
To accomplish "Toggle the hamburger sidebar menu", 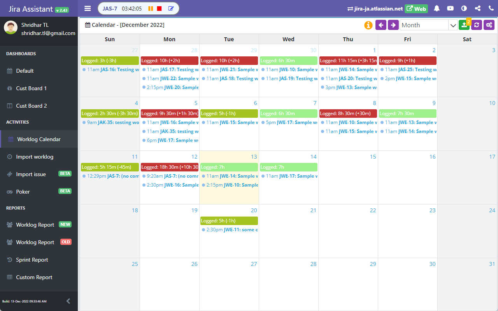I will coord(88,8).
